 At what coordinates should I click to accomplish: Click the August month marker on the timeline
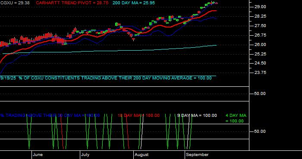click(142, 155)
